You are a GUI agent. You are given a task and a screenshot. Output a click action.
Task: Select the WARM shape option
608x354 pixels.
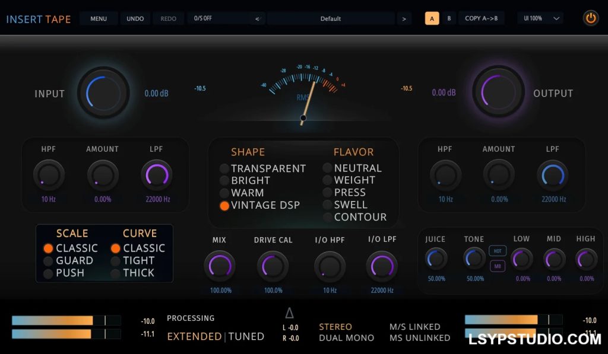[242, 193]
